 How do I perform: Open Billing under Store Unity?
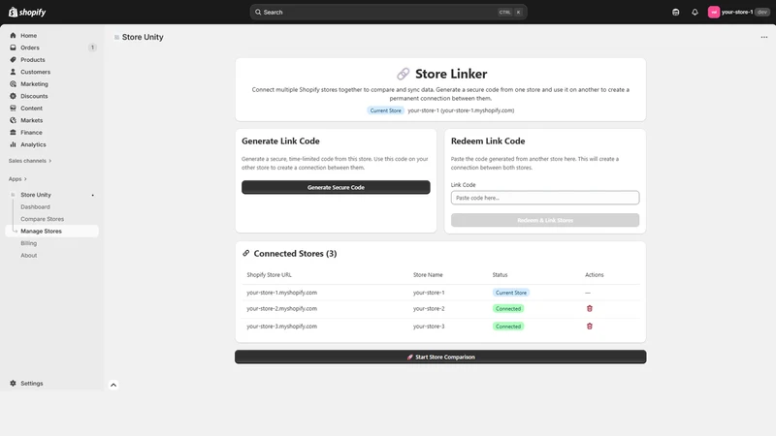29,243
